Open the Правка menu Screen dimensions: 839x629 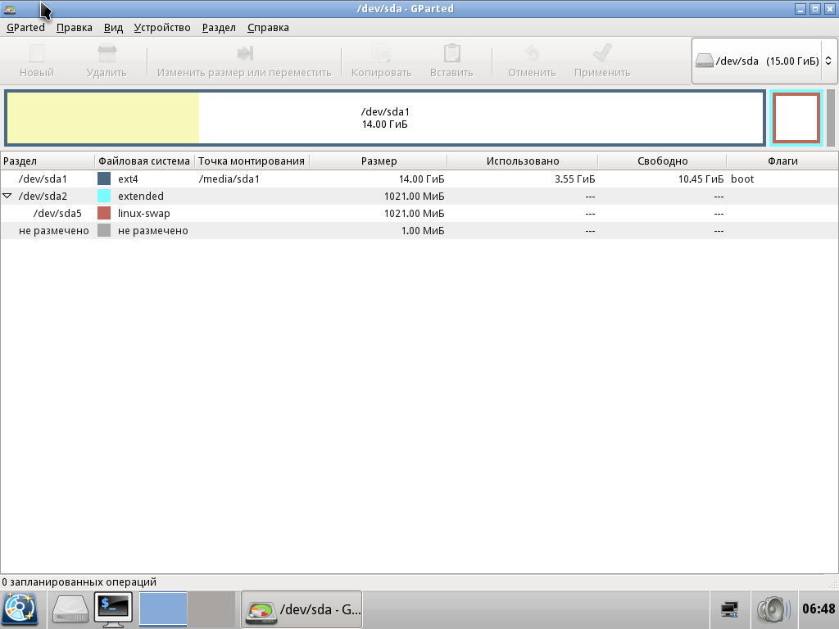pos(74,27)
